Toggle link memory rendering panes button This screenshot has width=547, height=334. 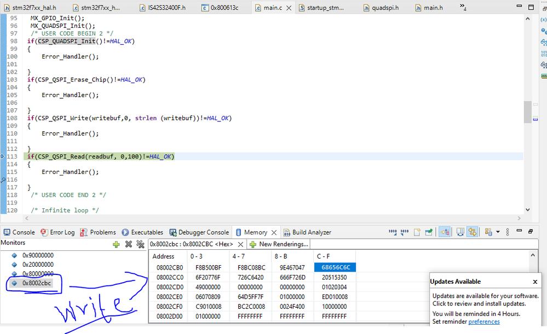[473, 232]
